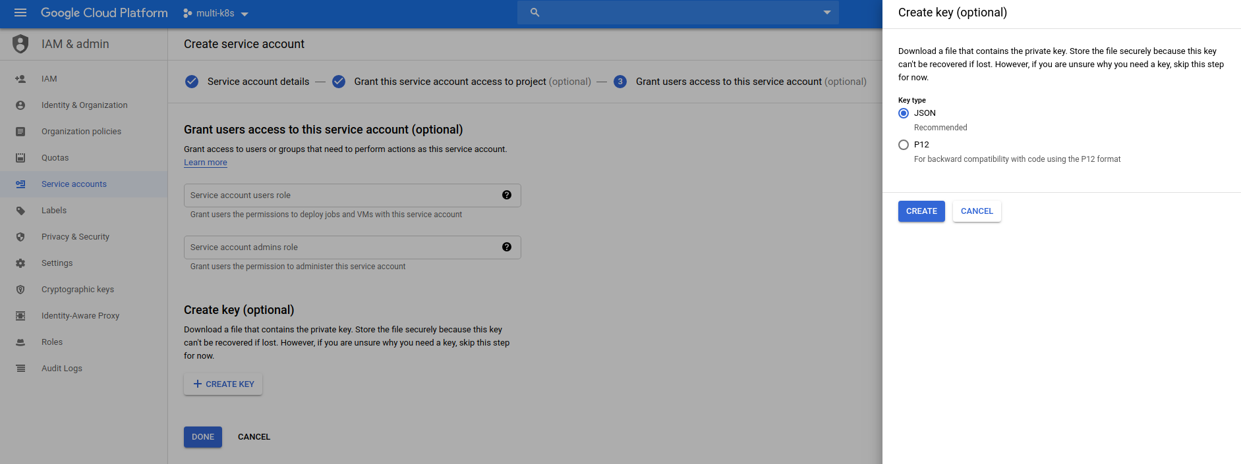Open Roles in the sidebar
Viewport: 1241px width, 464px height.
coord(84,342)
